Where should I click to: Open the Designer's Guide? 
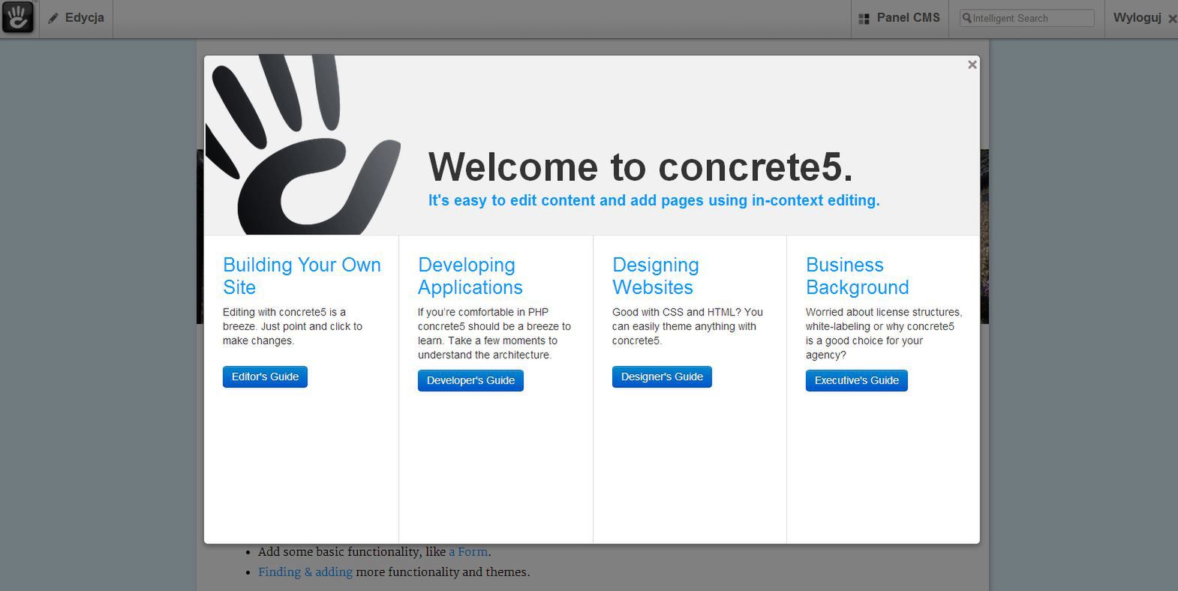(662, 376)
